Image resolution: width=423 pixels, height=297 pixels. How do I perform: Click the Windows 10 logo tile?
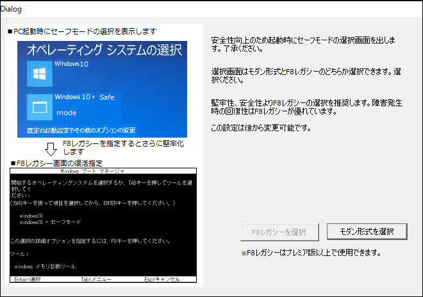[x=39, y=74]
